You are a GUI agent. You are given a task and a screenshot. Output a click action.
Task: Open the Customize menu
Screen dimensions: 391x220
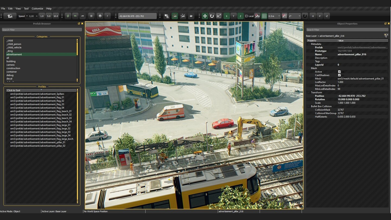click(37, 9)
